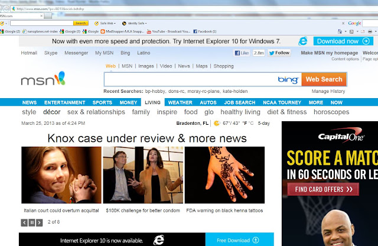Viewport: 378px width, 246px height.
Task: Close the MSN.com browser tab
Action: pyautogui.click(x=41, y=16)
